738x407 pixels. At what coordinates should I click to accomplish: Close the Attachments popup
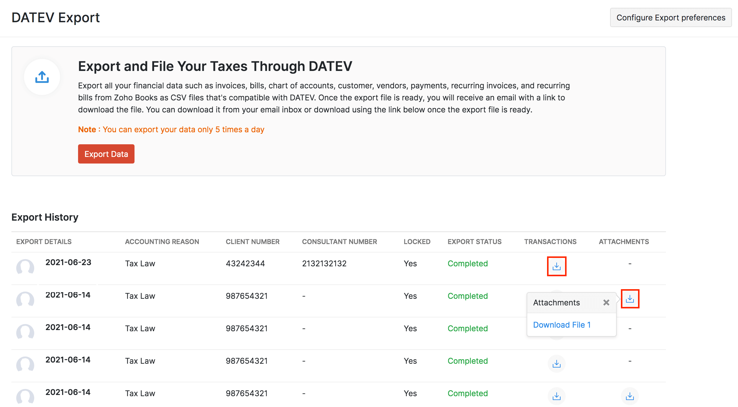pos(606,302)
